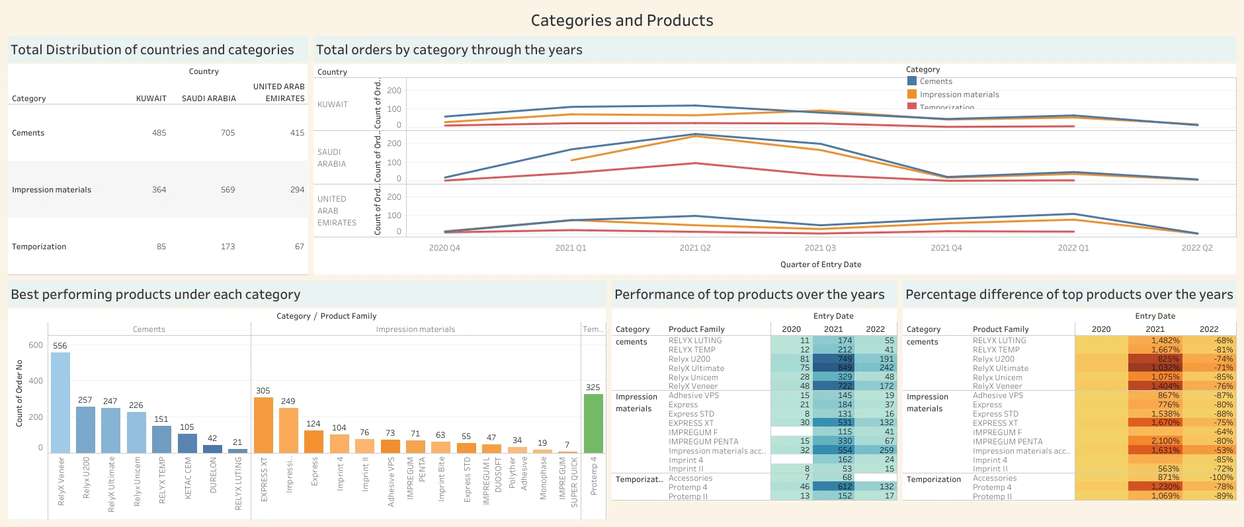Select Product Family header in Percentage difference table
This screenshot has width=1244, height=527.
(x=1001, y=329)
